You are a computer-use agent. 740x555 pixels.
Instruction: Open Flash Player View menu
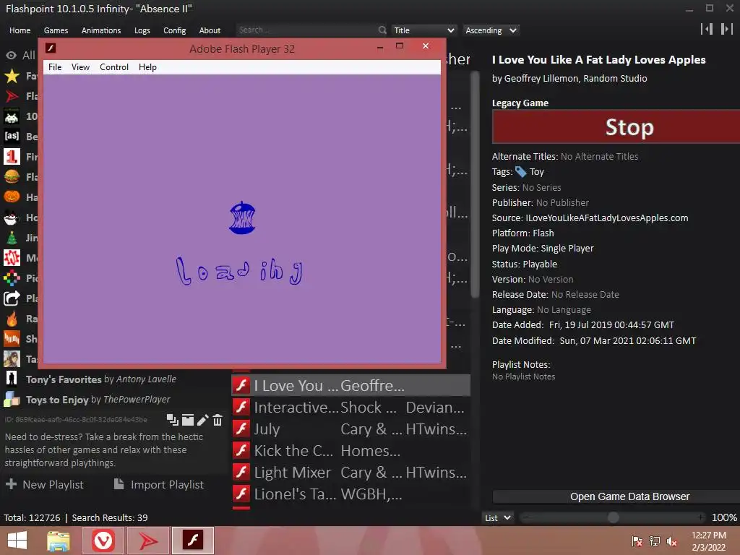(x=80, y=67)
